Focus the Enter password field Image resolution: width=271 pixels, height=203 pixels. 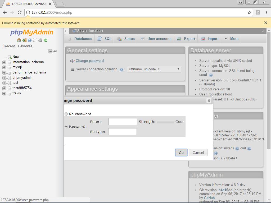point(123,122)
